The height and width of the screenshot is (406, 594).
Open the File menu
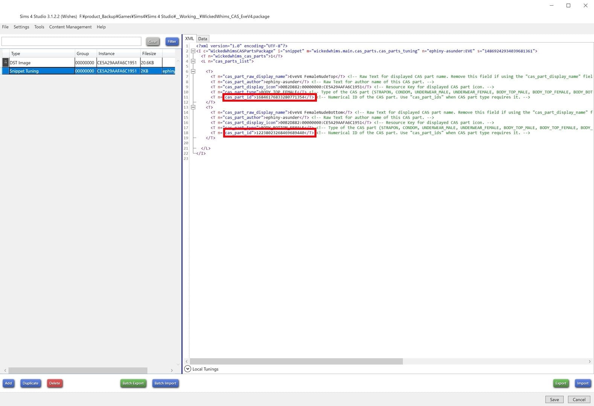[x=5, y=27]
